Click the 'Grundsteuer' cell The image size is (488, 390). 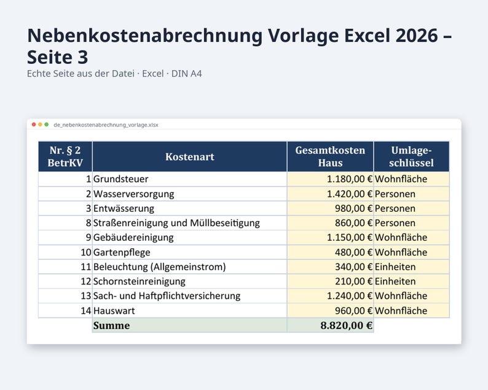(189, 179)
